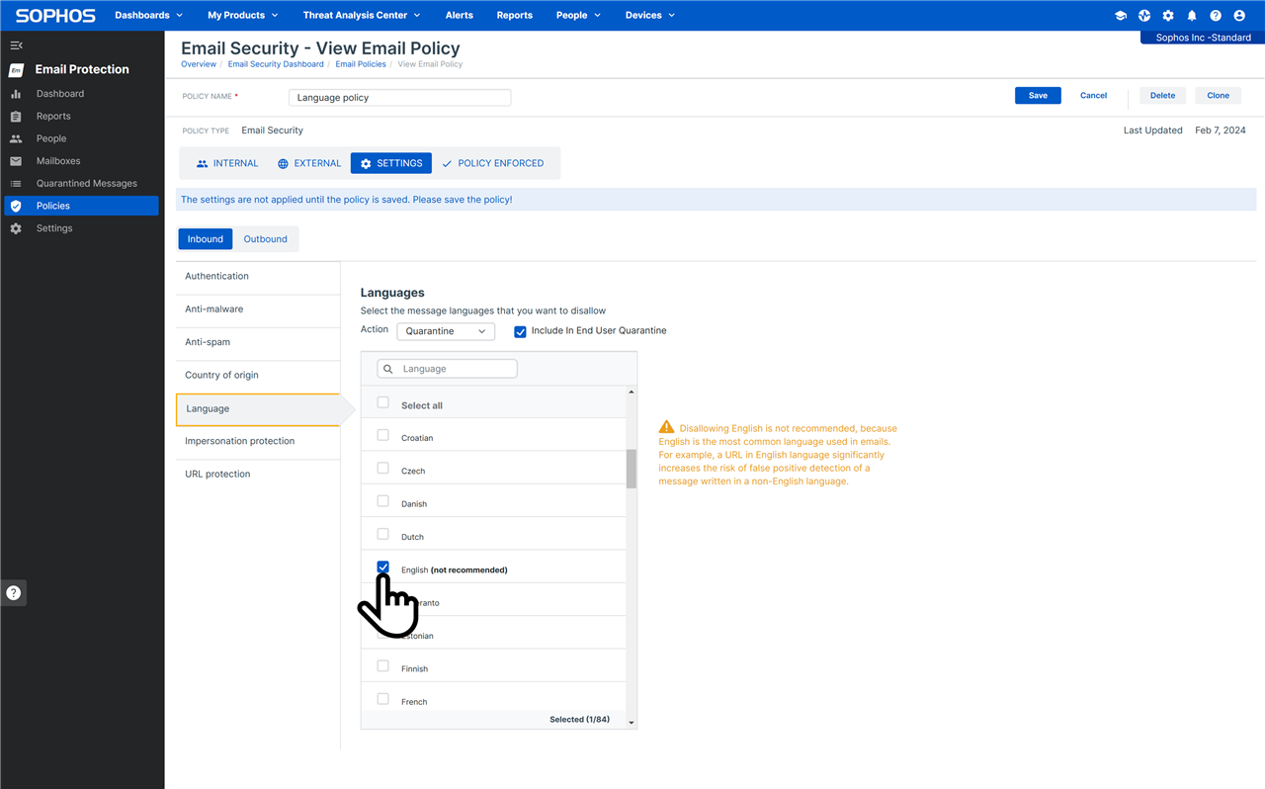
Task: Open Email Policies breadcrumb link
Action: click(x=361, y=64)
